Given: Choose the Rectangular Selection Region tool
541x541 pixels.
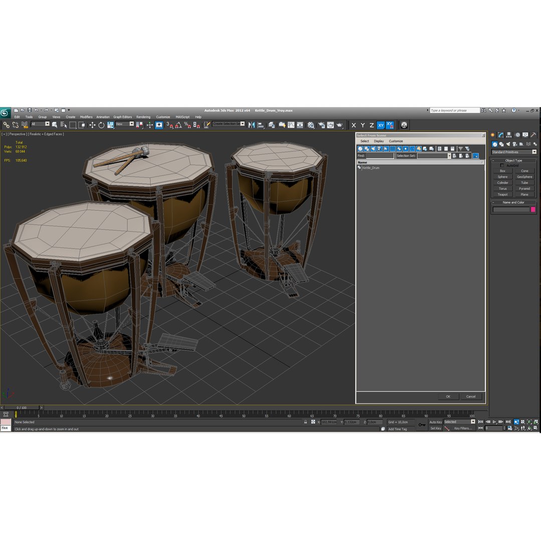Looking at the screenshot, I should pyautogui.click(x=73, y=125).
